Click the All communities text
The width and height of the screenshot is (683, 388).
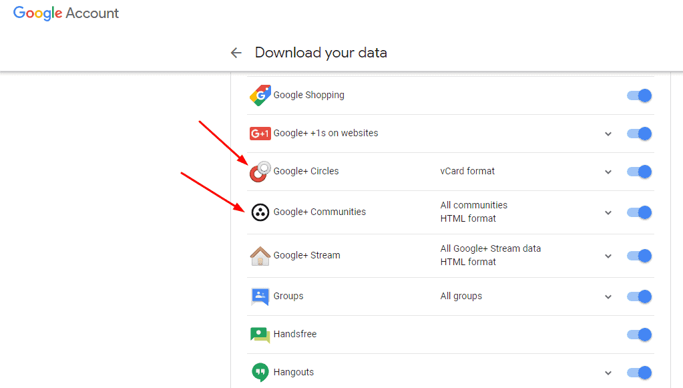click(474, 205)
